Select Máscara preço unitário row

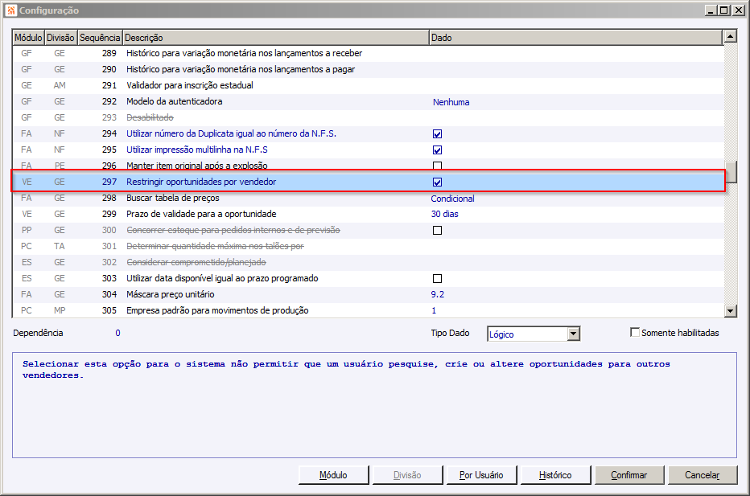(368, 295)
